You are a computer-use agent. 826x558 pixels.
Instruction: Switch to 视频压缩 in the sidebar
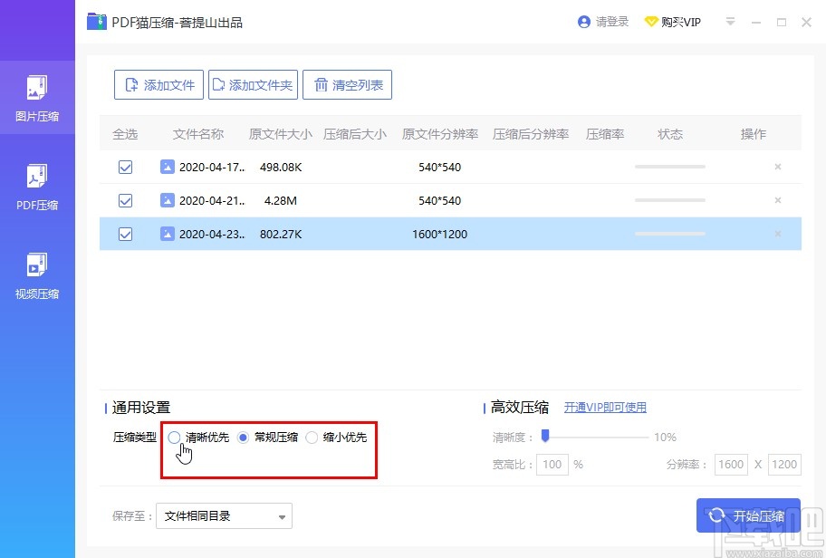click(x=37, y=275)
